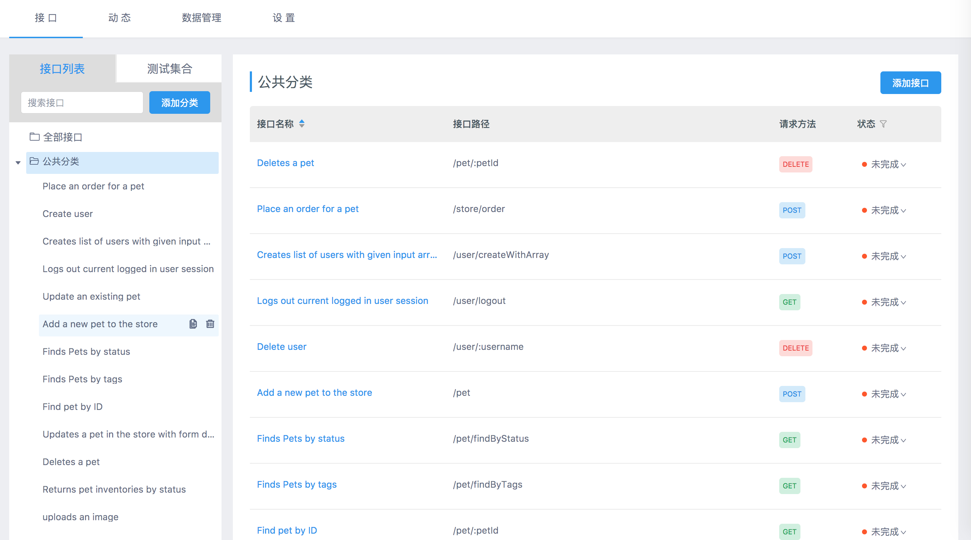
Task: Go to the 设置 top tab
Action: [x=283, y=18]
